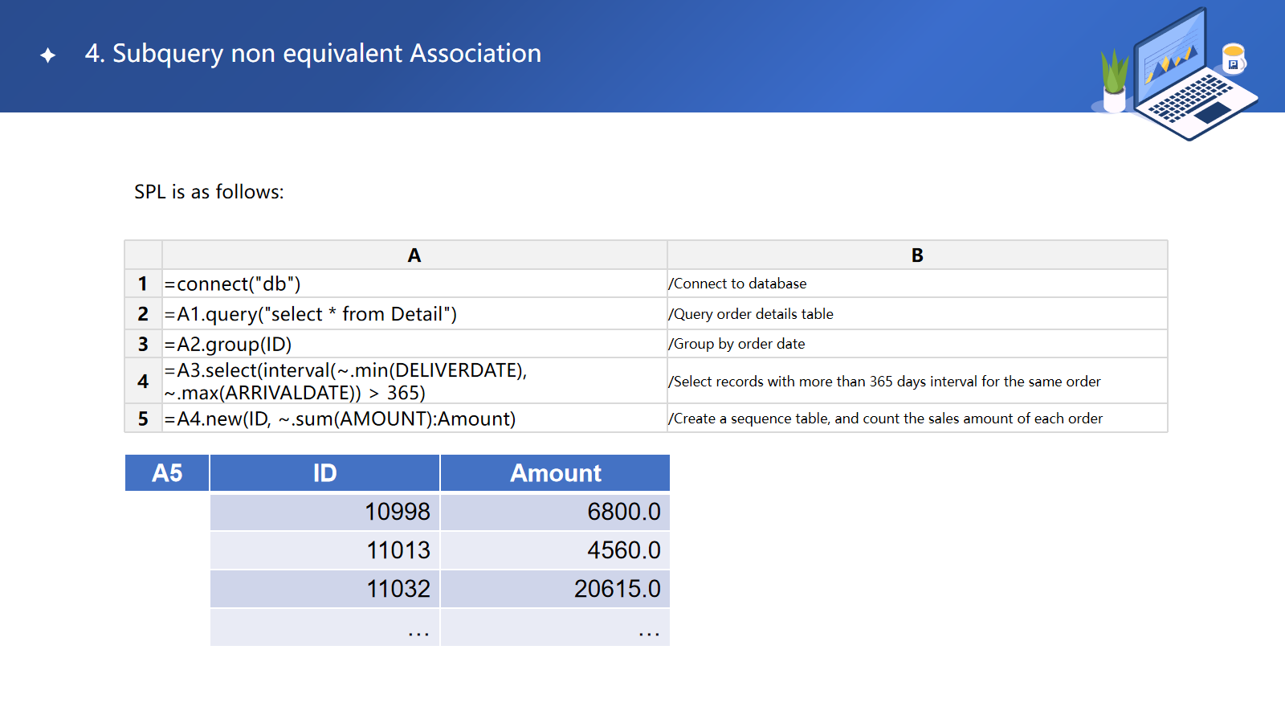Viewport: 1285px width, 723px height.
Task: Click the Amount column header in results
Action: (555, 473)
